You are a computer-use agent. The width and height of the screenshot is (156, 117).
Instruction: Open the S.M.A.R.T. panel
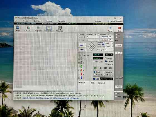click(28, 29)
